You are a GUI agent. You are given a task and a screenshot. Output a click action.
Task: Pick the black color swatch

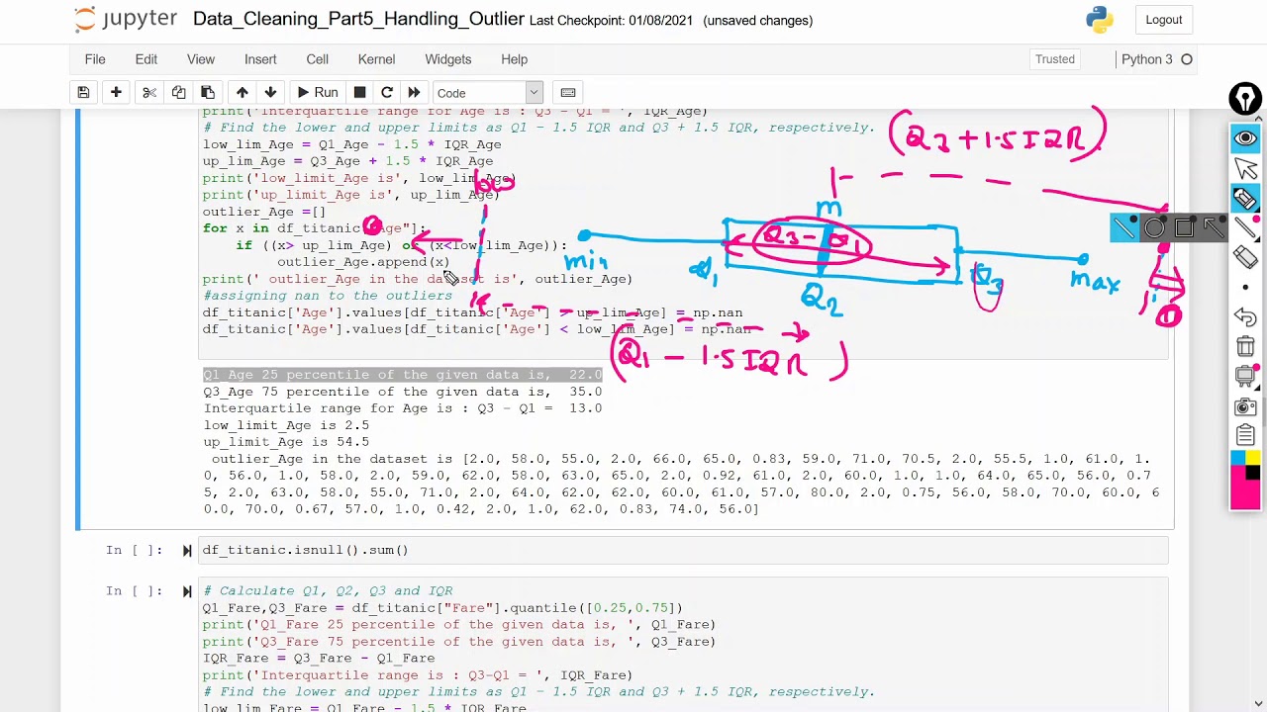1252,473
